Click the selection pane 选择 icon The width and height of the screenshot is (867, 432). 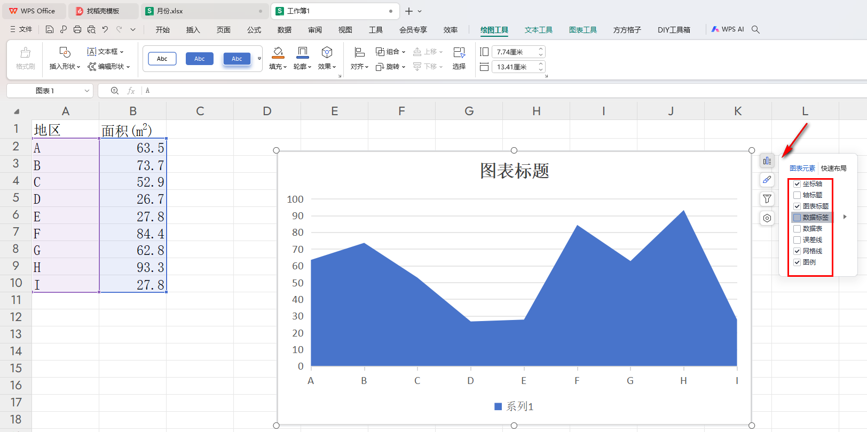pyautogui.click(x=459, y=52)
